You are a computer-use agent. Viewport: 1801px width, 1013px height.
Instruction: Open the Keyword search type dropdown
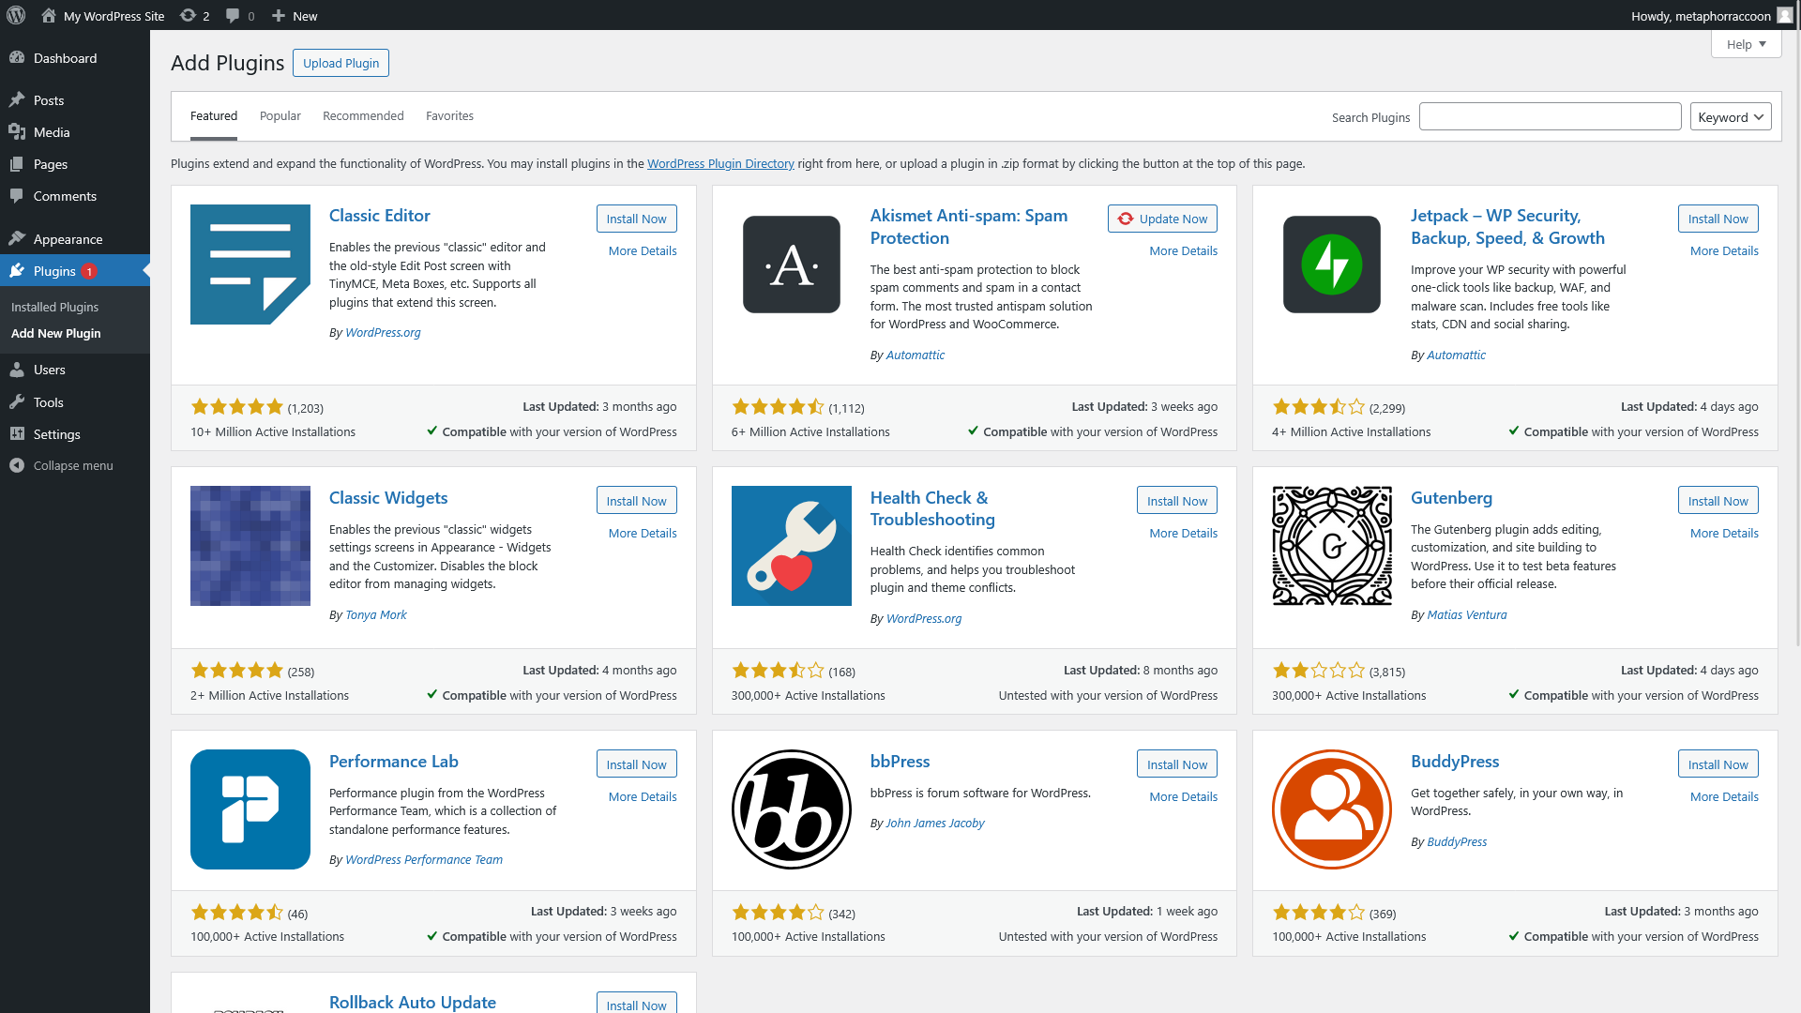[1730, 116]
